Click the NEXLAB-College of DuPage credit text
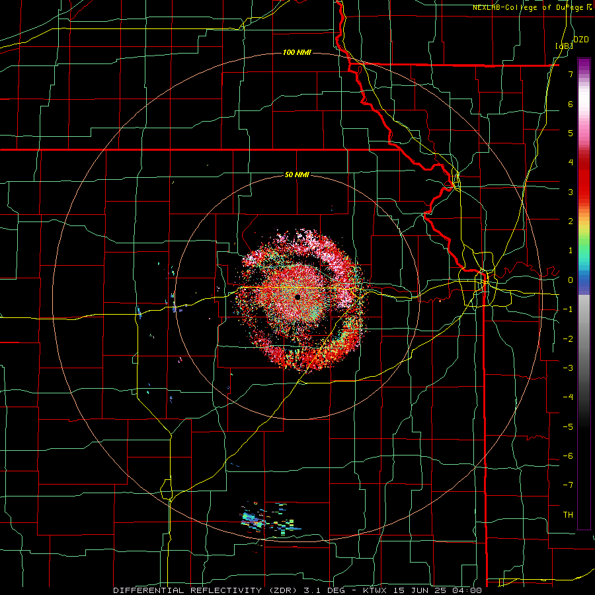 click(534, 7)
